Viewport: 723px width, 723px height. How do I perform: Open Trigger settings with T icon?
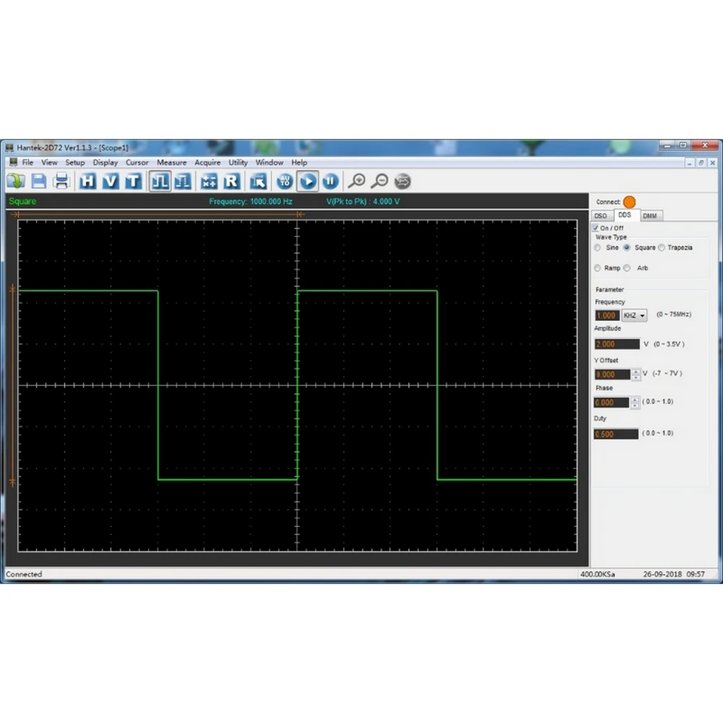(133, 181)
